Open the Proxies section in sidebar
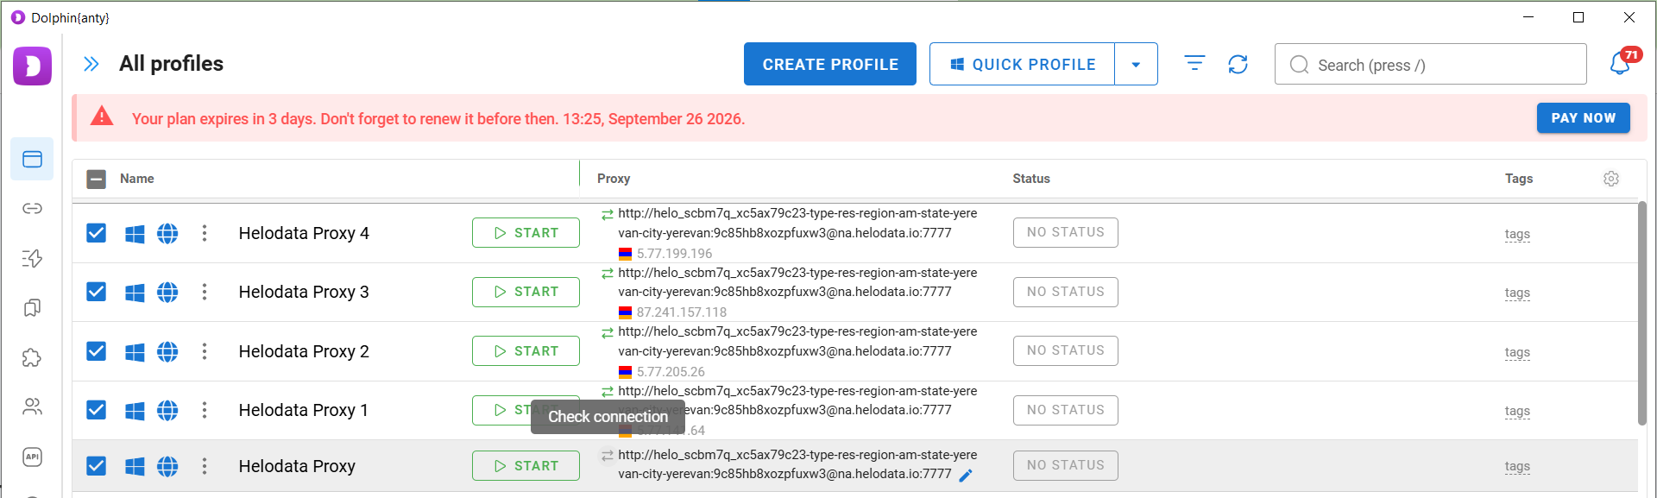Screen dimensions: 1657x498 point(32,208)
